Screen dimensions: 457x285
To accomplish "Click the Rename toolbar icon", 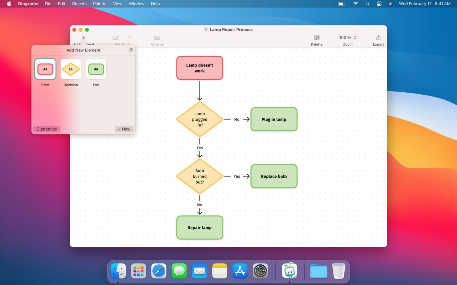I will pyautogui.click(x=157, y=38).
